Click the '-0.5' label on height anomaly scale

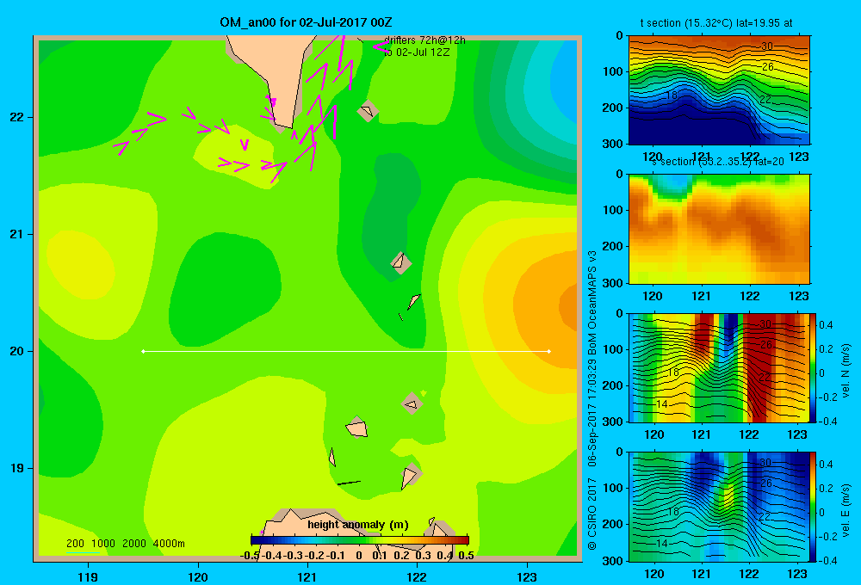pos(250,556)
